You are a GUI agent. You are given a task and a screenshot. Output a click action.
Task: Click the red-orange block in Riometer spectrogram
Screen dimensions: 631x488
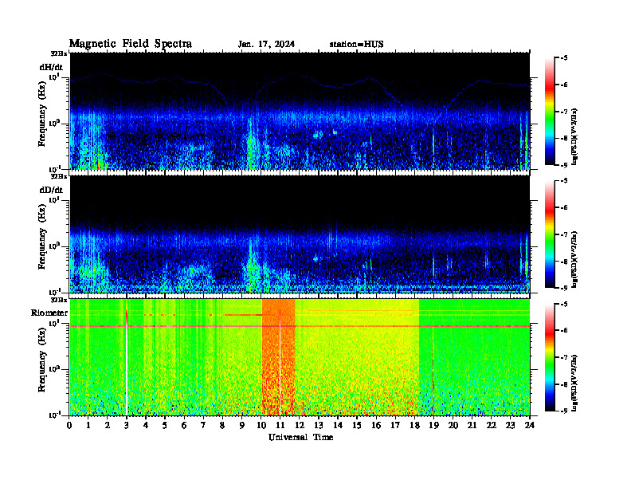(x=279, y=356)
